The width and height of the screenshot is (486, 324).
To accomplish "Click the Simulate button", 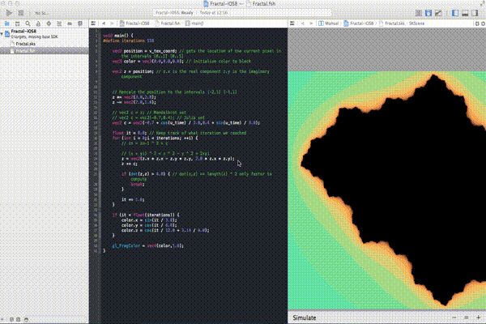I will coord(305,318).
